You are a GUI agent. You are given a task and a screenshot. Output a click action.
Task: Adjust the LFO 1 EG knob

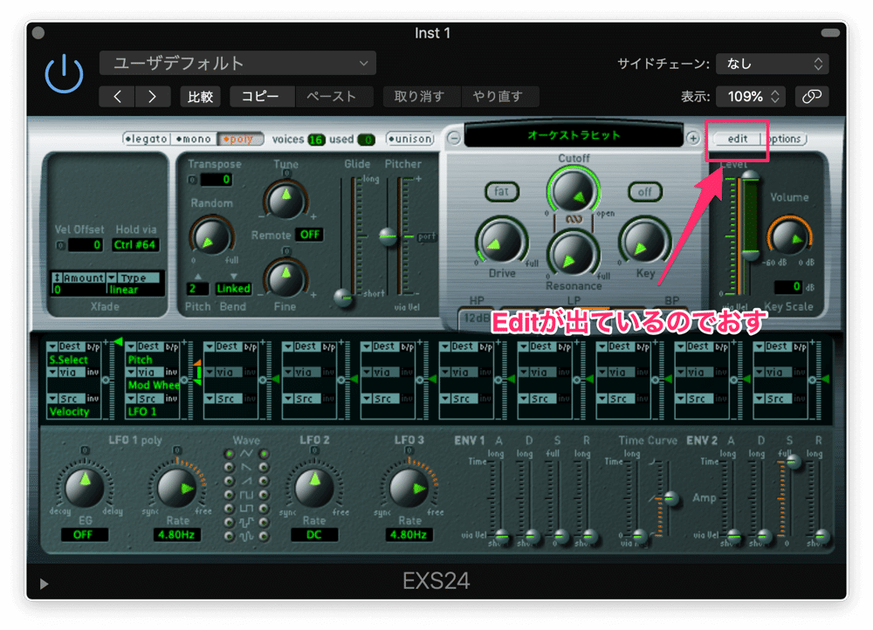point(85,488)
